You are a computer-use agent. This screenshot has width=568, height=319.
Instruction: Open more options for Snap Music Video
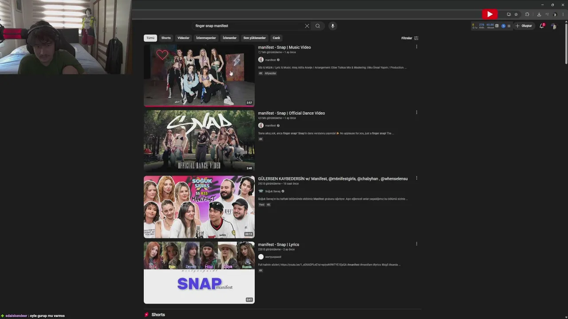416,47
